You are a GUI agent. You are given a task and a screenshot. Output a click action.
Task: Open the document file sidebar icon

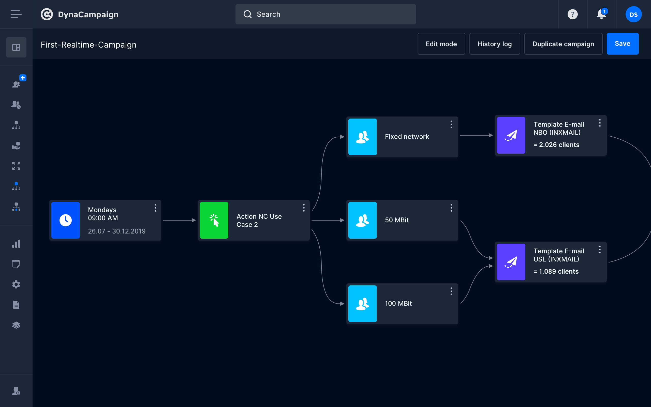point(16,305)
